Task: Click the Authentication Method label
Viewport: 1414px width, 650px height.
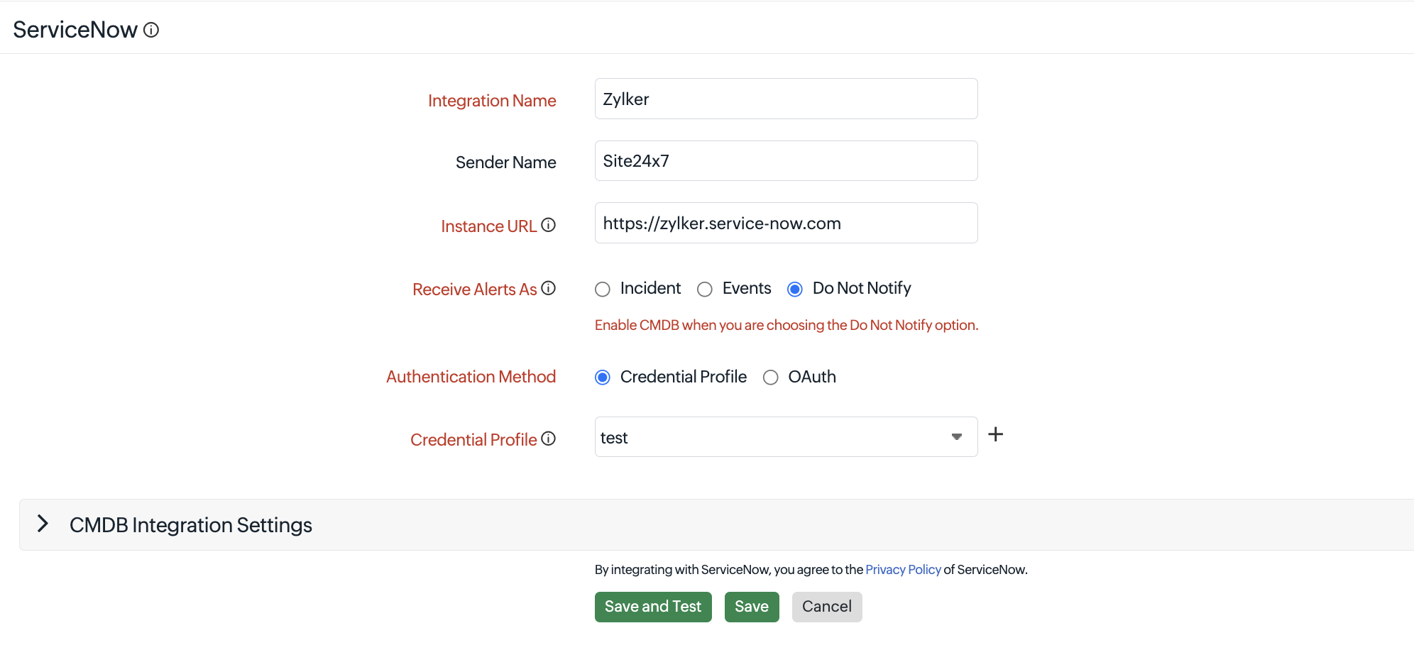Action: [x=471, y=377]
